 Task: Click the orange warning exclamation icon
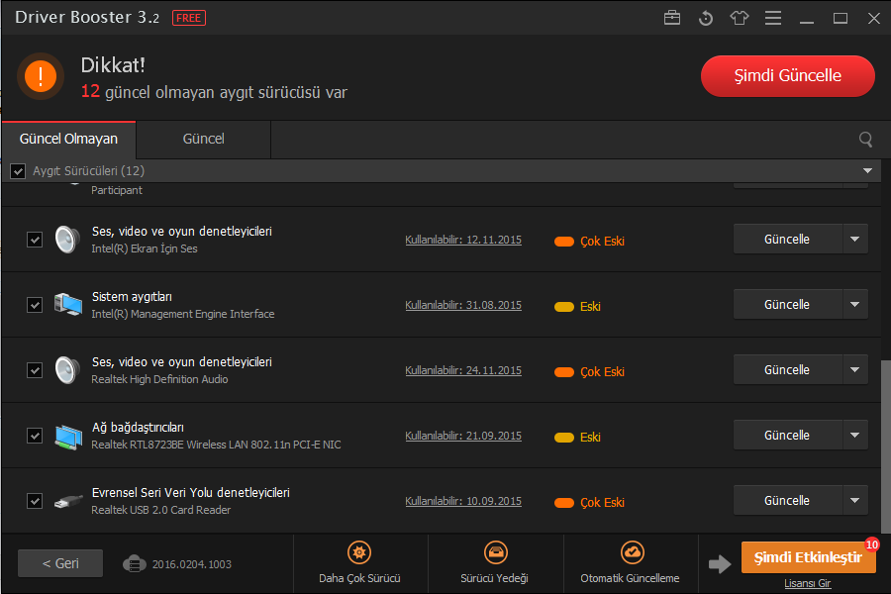(41, 76)
